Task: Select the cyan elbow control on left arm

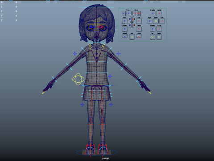Action: [x=69, y=67]
